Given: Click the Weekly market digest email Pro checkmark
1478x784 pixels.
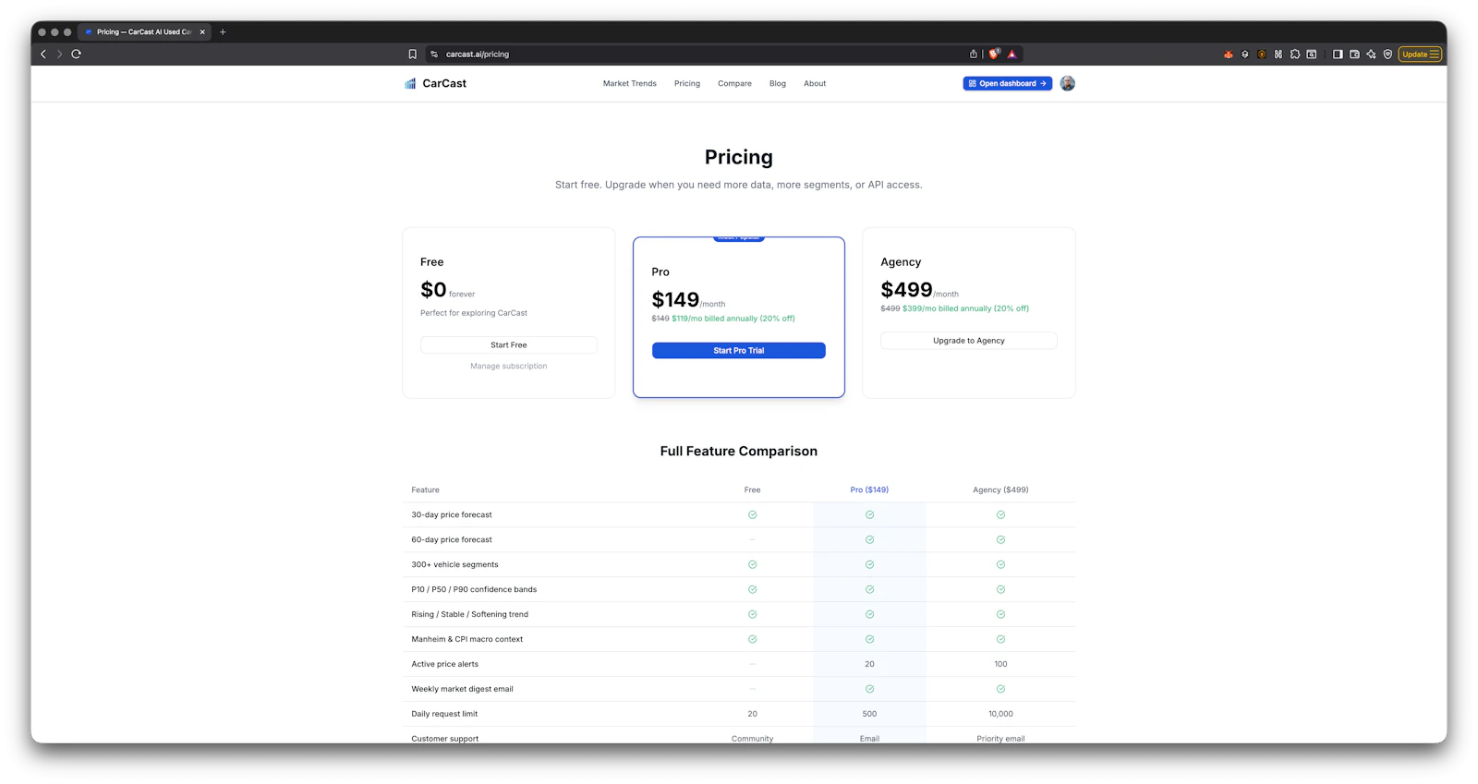Looking at the screenshot, I should 869,689.
